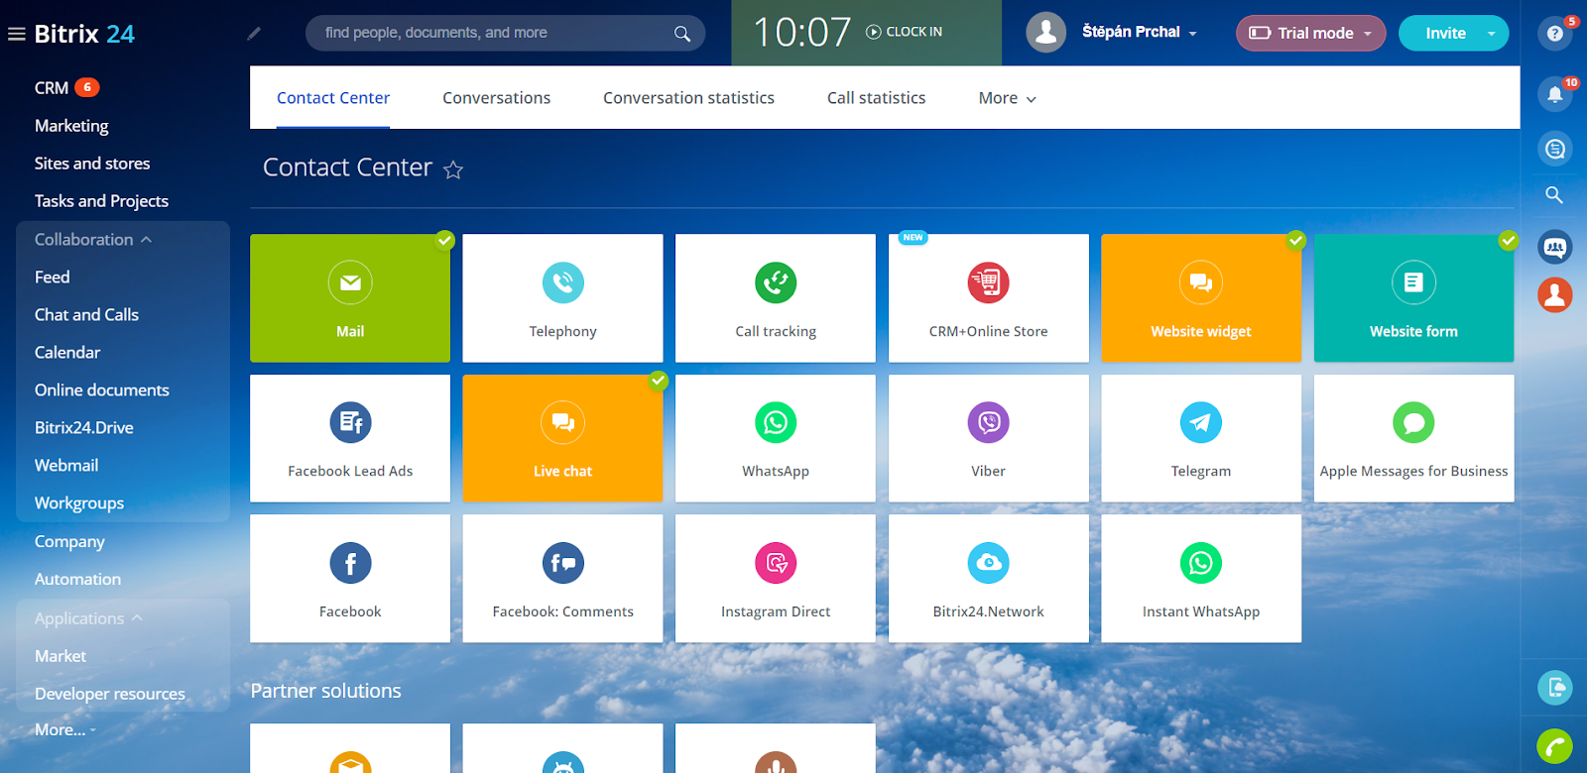This screenshot has height=773, width=1587.
Task: Click the user profile avatar in header
Action: tap(1045, 33)
